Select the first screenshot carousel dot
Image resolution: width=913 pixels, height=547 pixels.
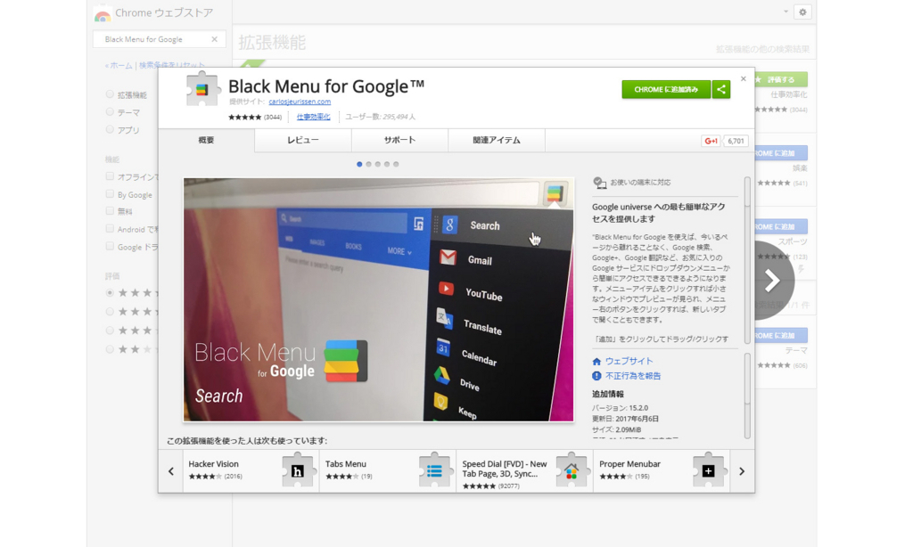click(359, 164)
